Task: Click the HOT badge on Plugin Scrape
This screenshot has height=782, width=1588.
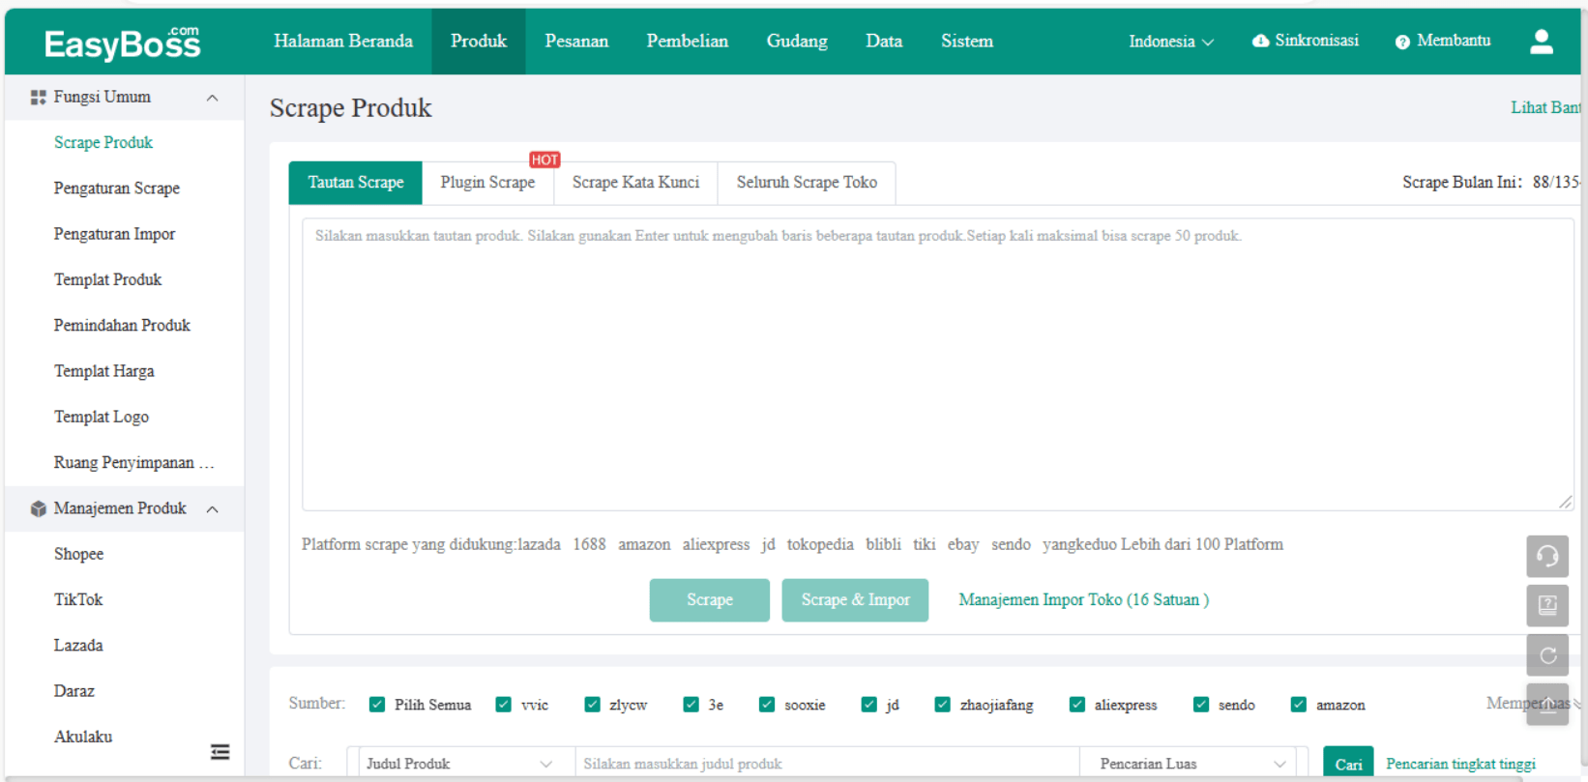Action: click(x=544, y=159)
